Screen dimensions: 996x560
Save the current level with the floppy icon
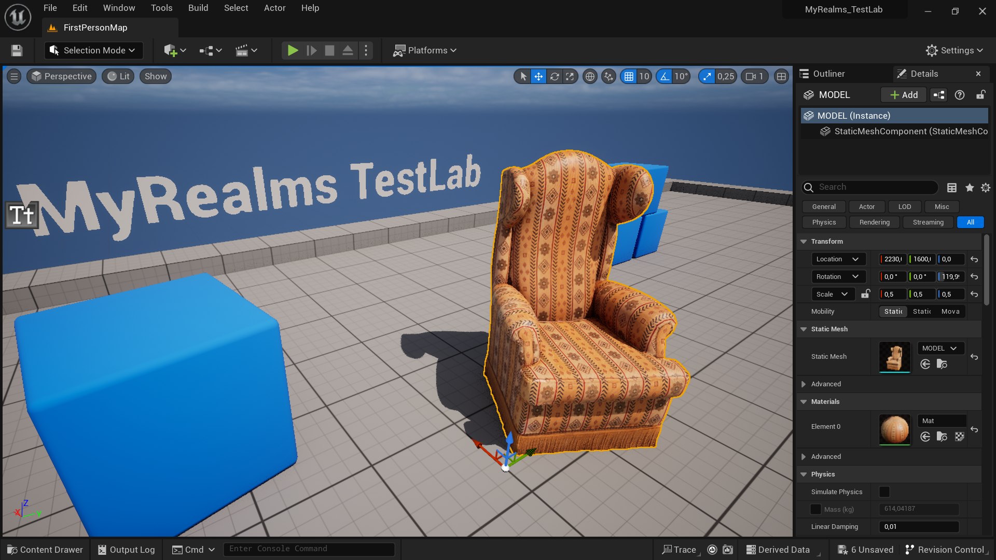(x=17, y=50)
